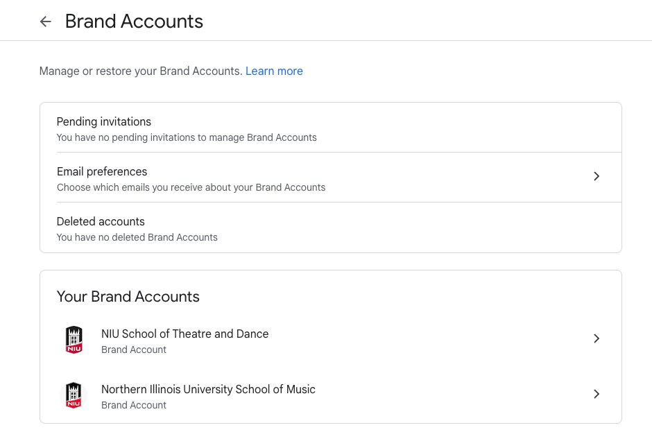652x448 pixels.
Task: Click 'Manage or restore your Brand Accounts' text
Action: [141, 71]
